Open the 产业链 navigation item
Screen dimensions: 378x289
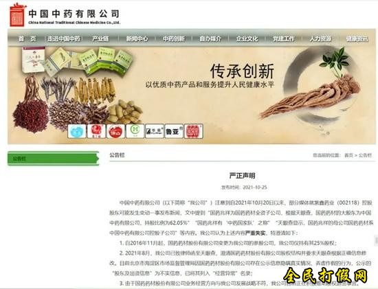point(100,38)
